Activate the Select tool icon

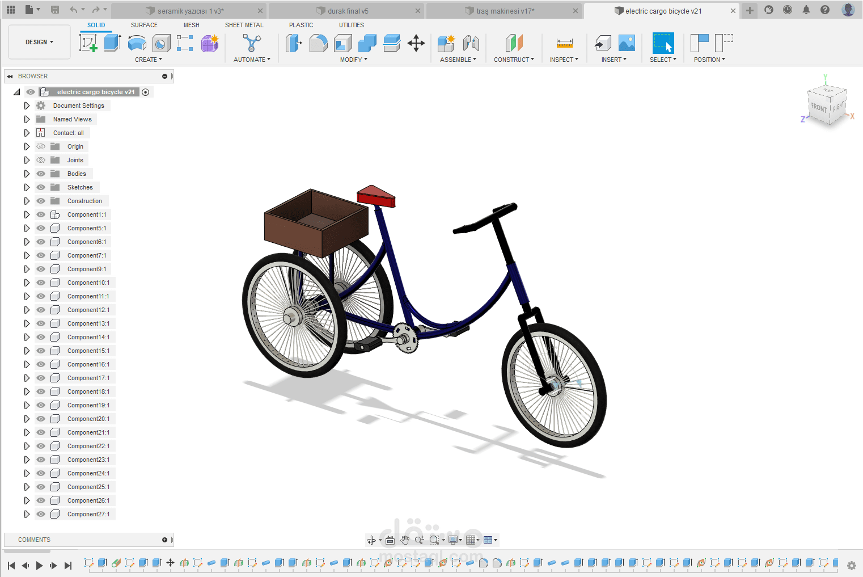coord(663,43)
